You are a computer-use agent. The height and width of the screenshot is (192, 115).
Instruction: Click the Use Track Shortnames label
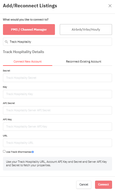click(x=19, y=152)
